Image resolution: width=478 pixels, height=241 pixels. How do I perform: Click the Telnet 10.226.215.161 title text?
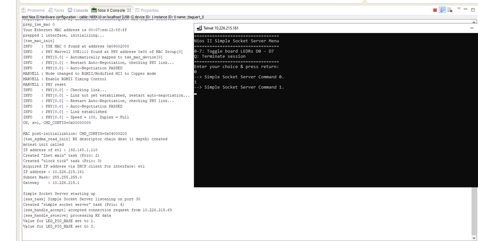point(221,28)
